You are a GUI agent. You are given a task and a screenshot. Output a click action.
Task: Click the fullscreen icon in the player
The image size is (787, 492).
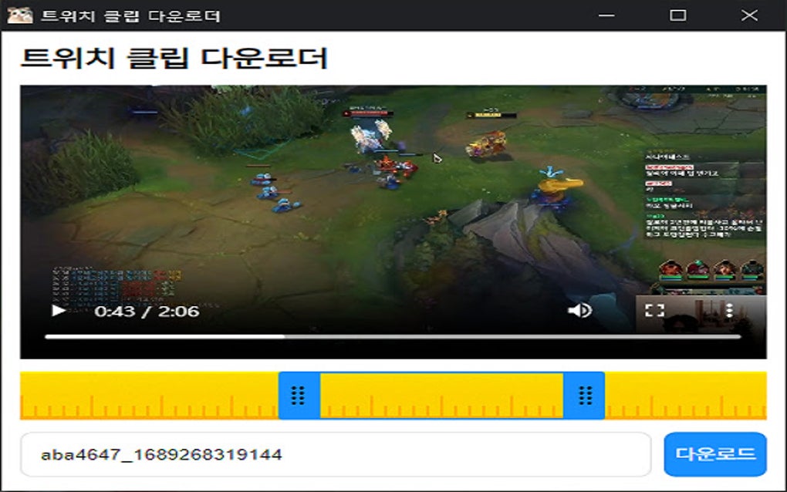click(655, 312)
